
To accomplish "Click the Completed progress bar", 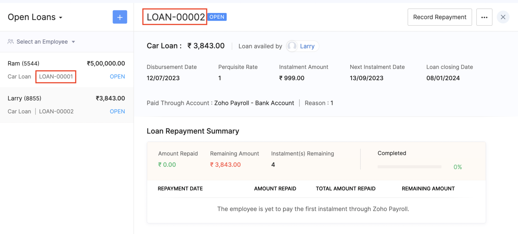I will coord(409,166).
